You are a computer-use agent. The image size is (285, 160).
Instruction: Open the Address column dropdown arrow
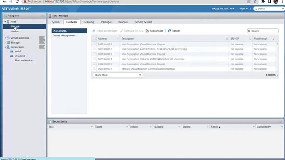pyautogui.click(x=118, y=39)
